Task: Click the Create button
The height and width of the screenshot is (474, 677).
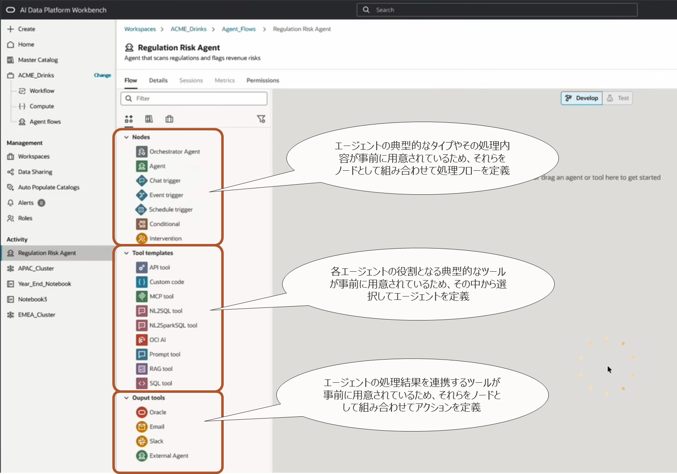Action: (21, 29)
